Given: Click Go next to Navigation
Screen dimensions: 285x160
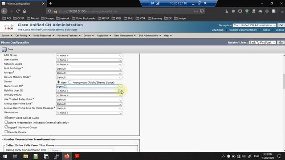Looking at the screenshot, I should click(281, 25).
